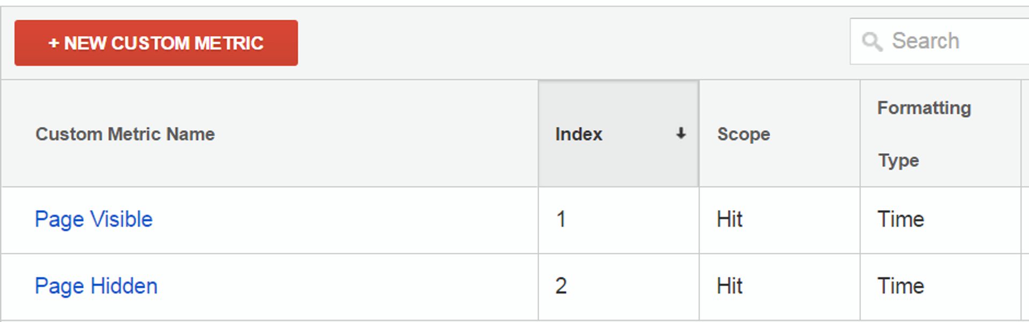Open the Page Hidden metric link

click(x=96, y=286)
